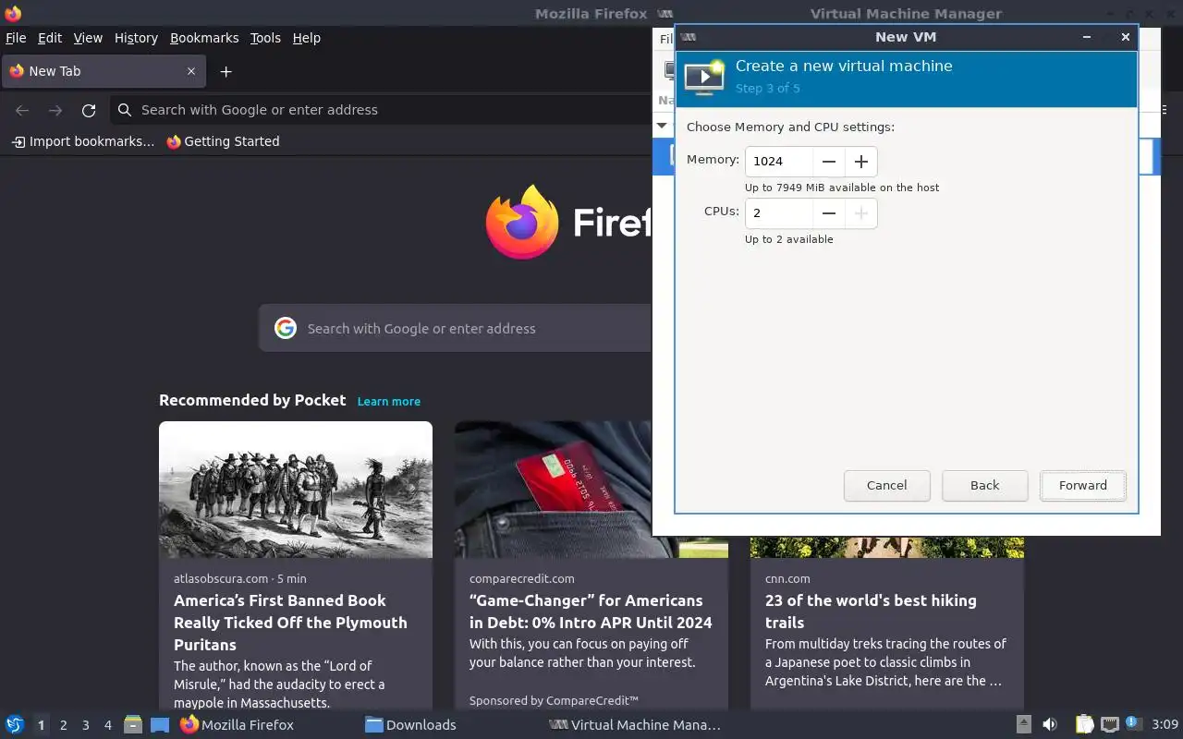Screen dimensions: 1183x739
Task: Open the Tools menu in Firefox
Action: click(x=265, y=38)
